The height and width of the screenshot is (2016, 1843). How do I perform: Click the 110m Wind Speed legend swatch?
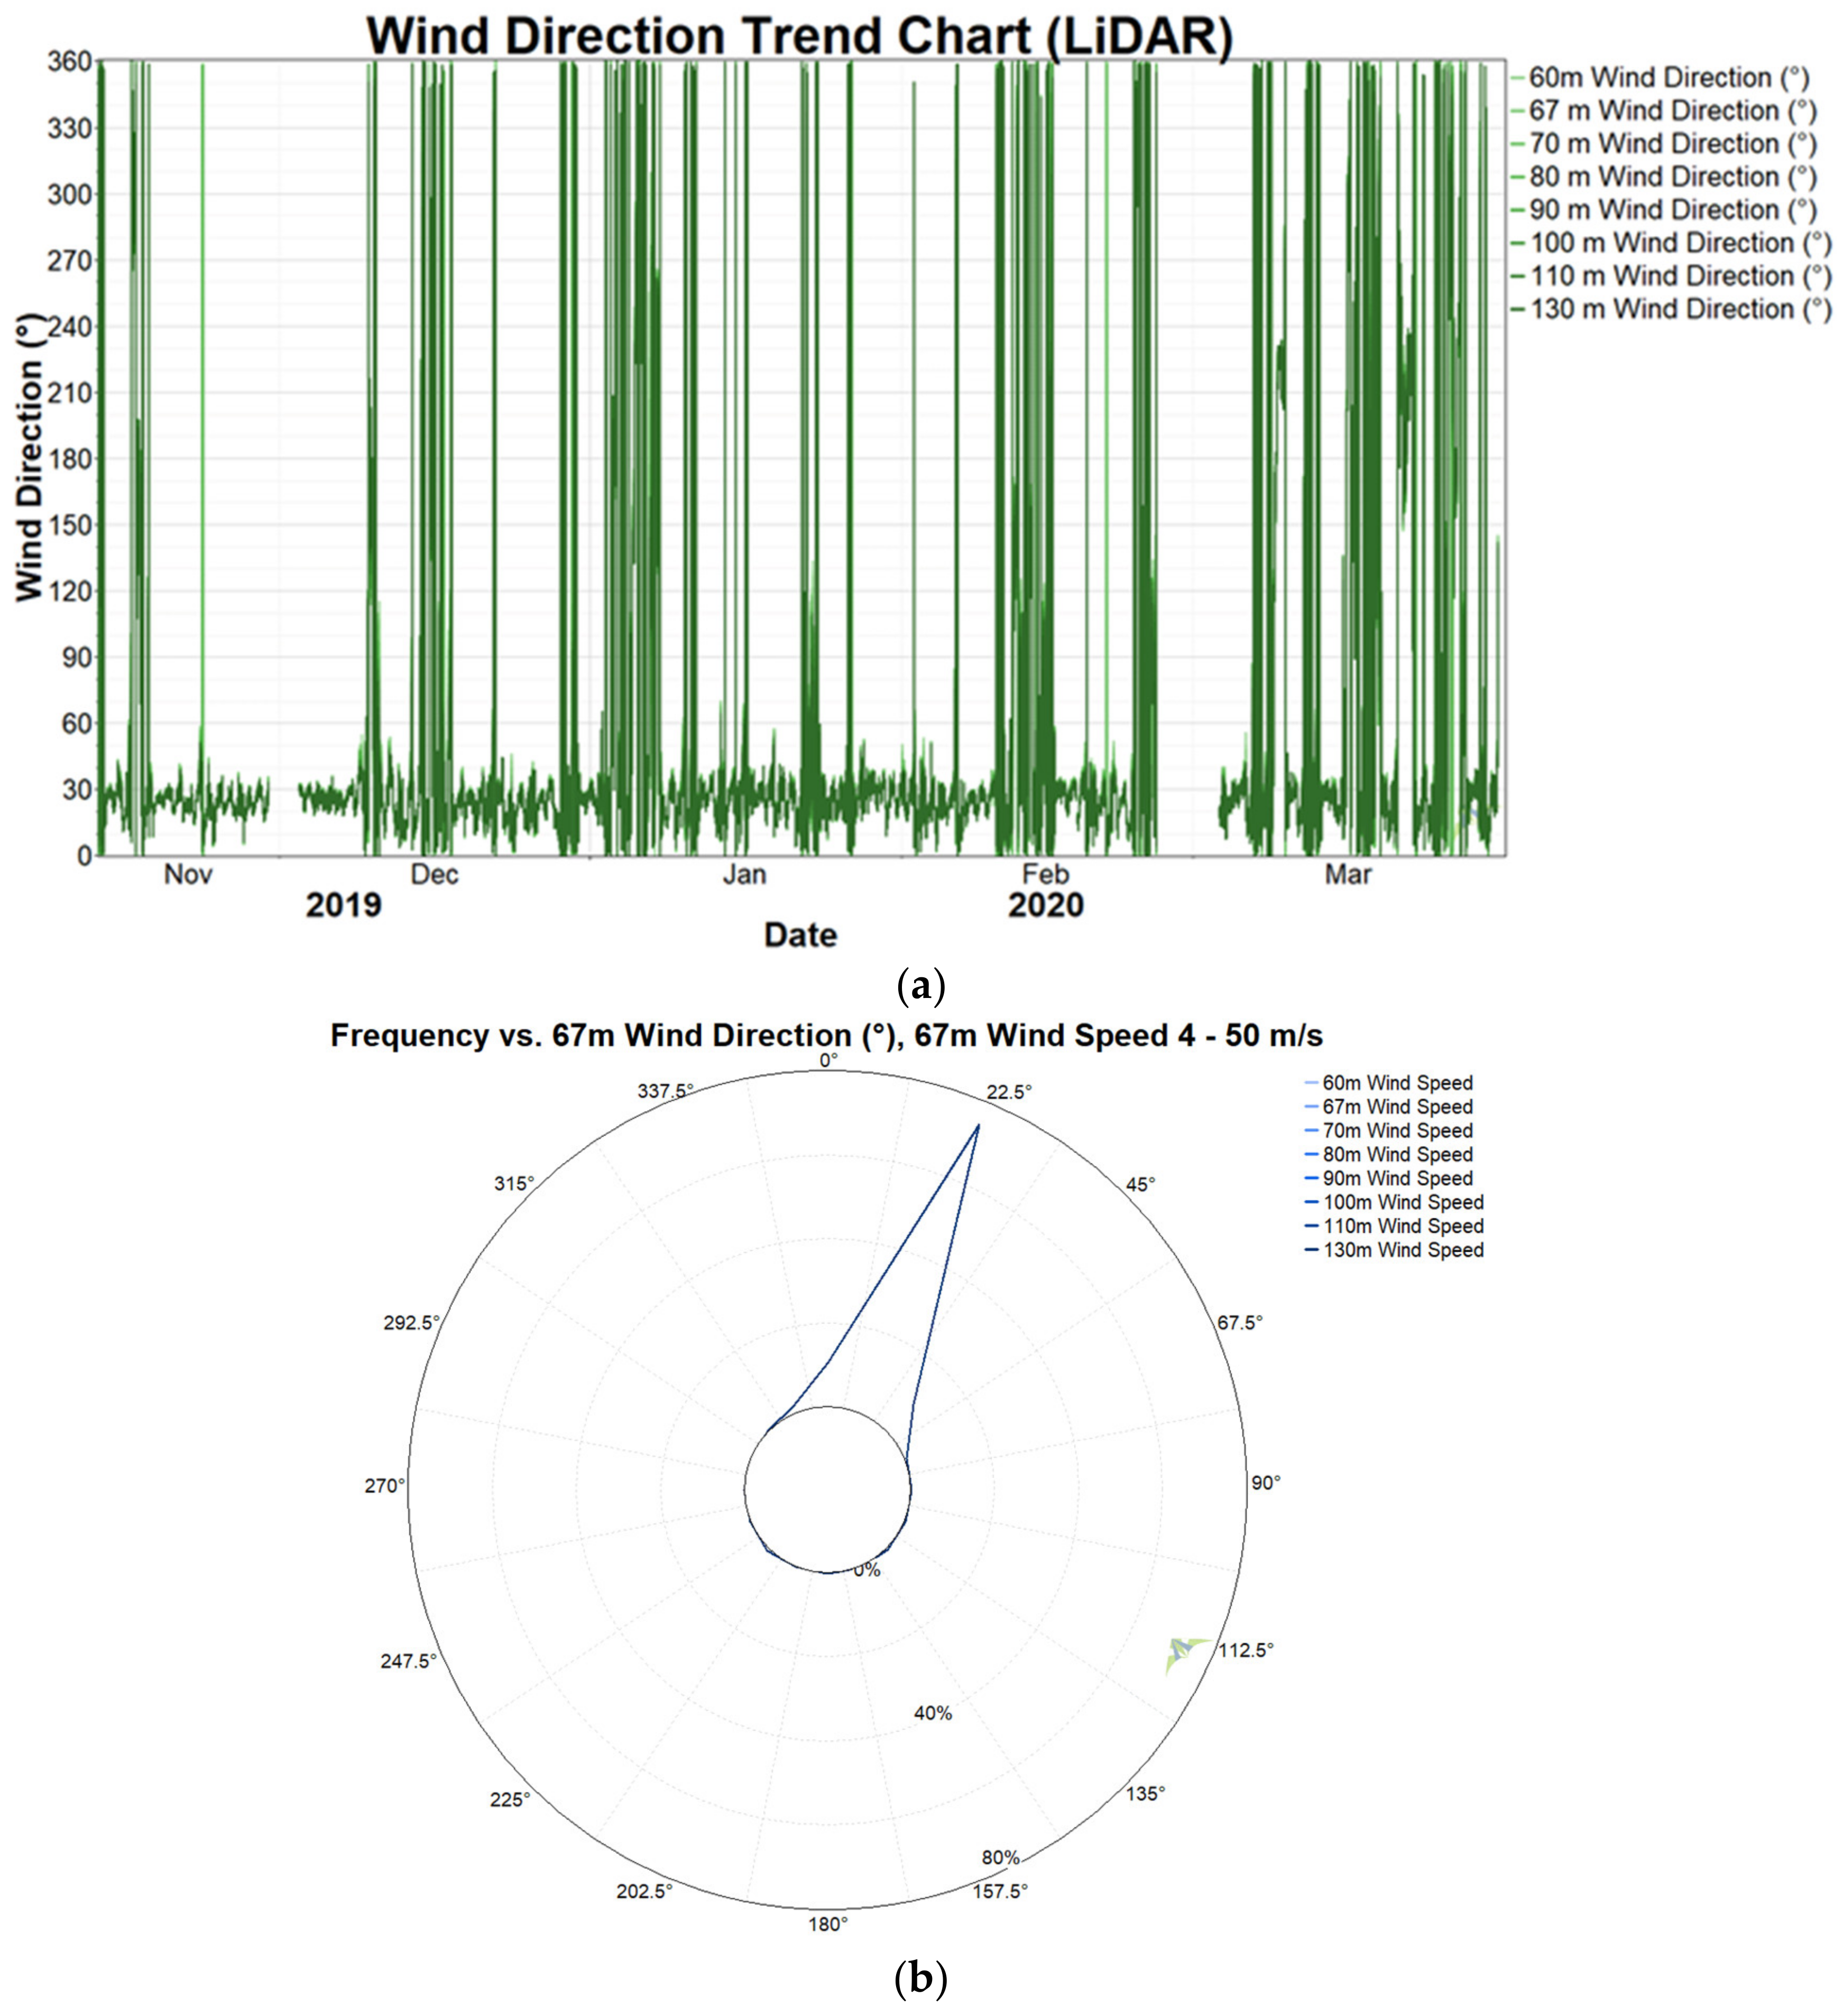pos(1312,1226)
